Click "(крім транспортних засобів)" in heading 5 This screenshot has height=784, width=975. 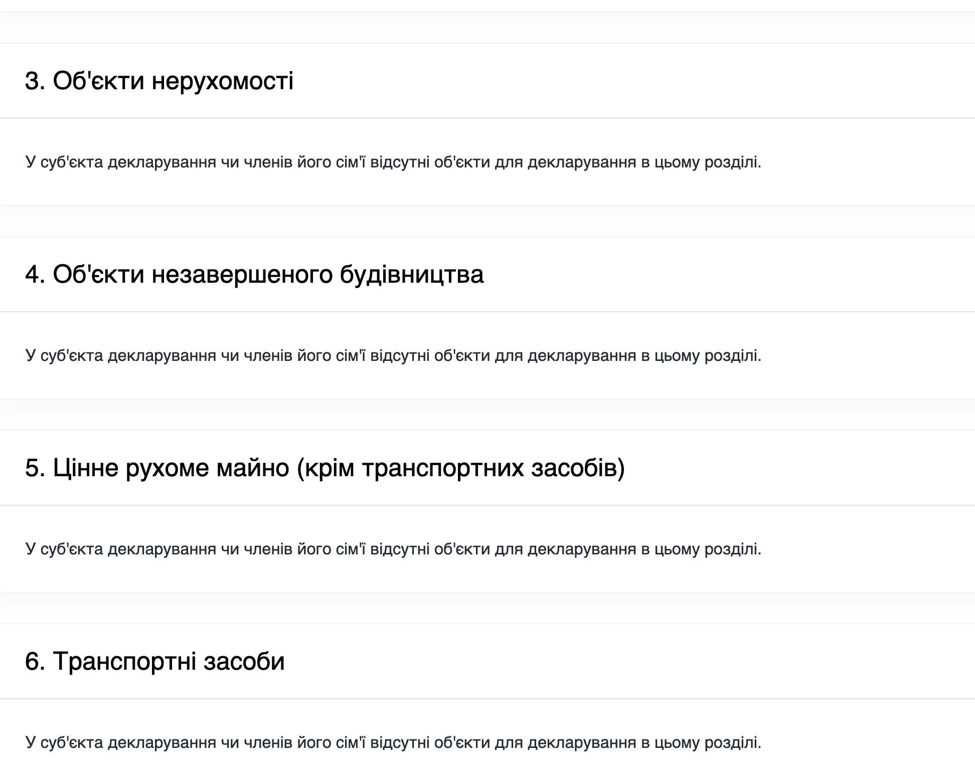click(x=461, y=468)
